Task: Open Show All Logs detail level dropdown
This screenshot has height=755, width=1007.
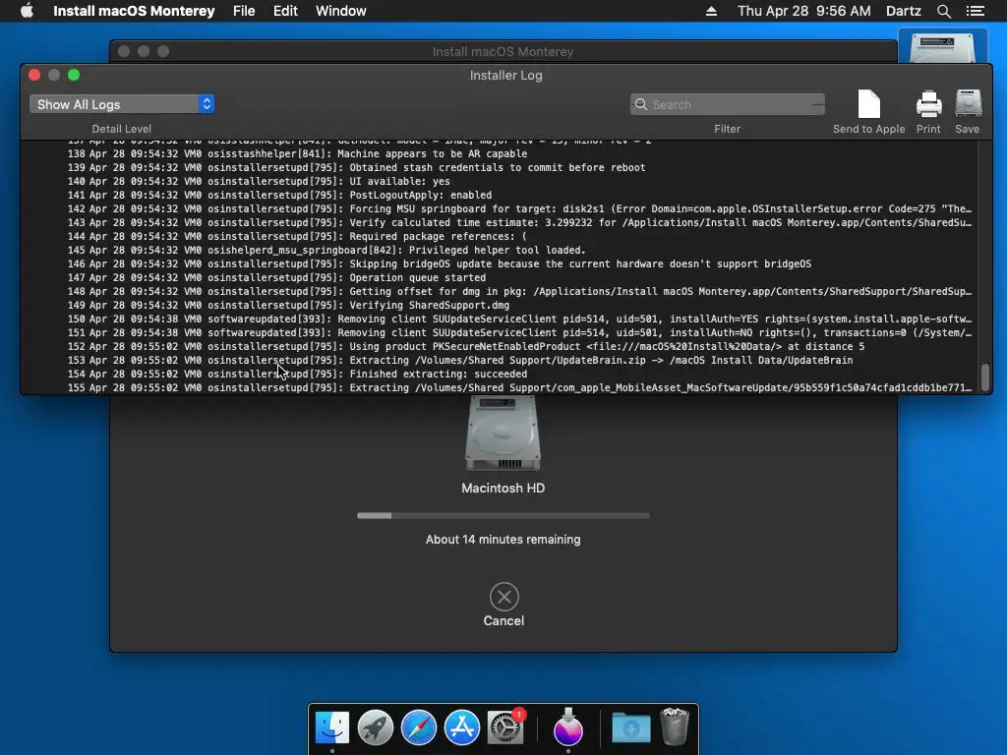Action: pyautogui.click(x=121, y=104)
